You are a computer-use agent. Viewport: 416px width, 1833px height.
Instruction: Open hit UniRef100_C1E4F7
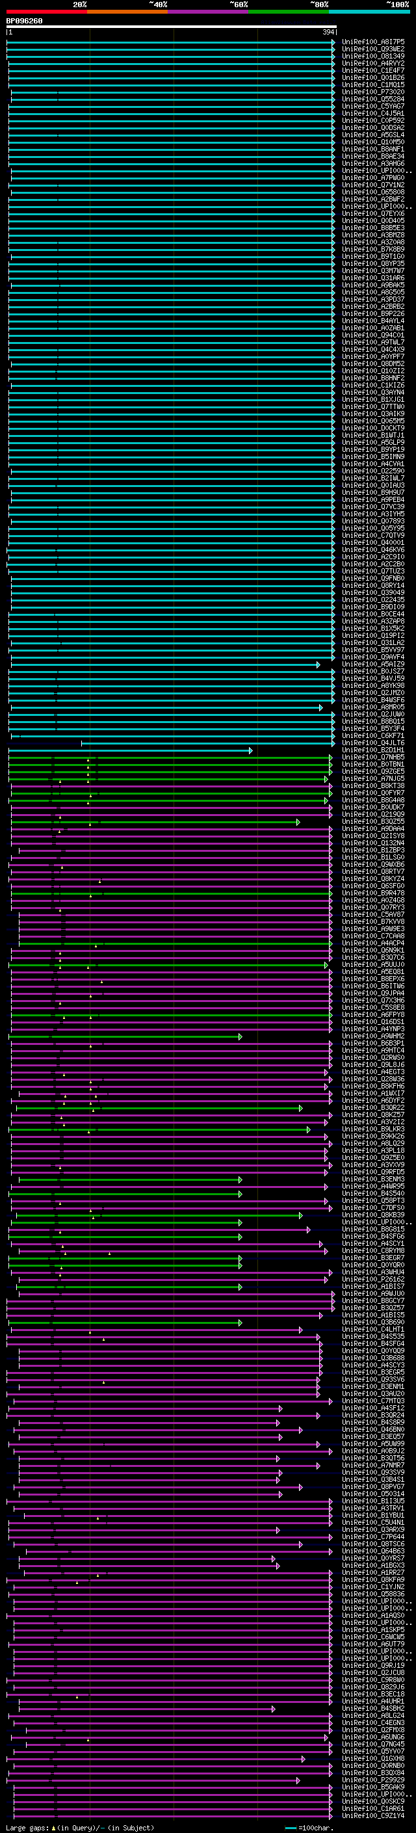(x=373, y=70)
